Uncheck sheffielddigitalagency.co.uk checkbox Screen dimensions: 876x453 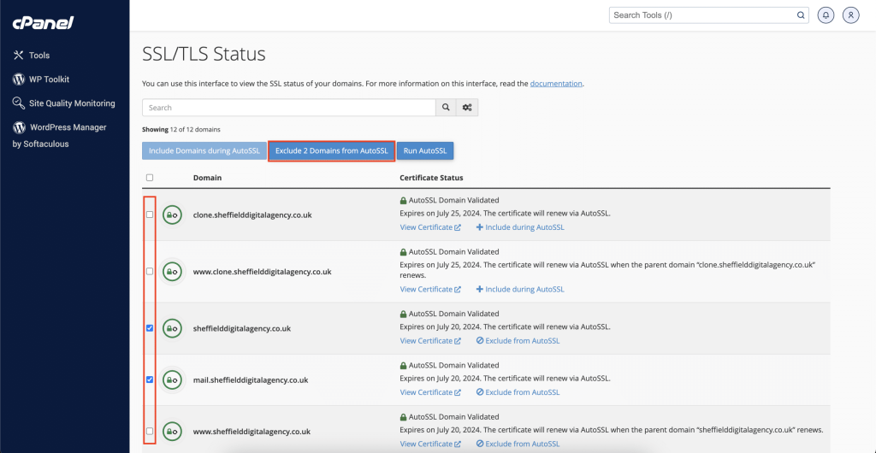pos(149,328)
